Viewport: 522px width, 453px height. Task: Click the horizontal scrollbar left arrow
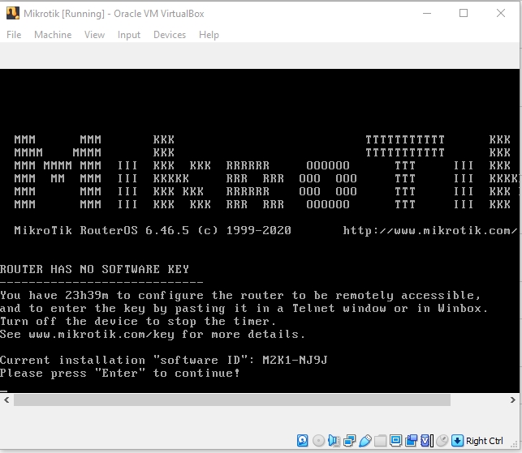[6, 400]
